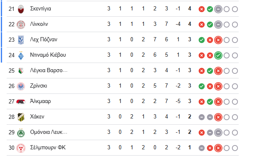Select Χάκεν's first grey draw indicator
Viewport: 262px width, 156px height.
[202, 117]
